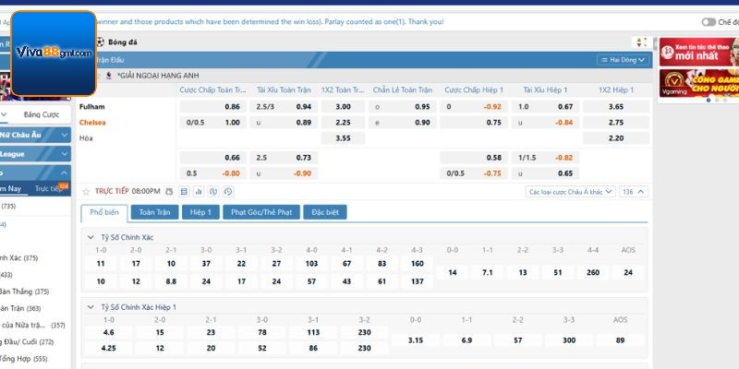Pick the draw odds 3.55 for Hòa
This screenshot has height=369, width=739.
click(x=343, y=137)
